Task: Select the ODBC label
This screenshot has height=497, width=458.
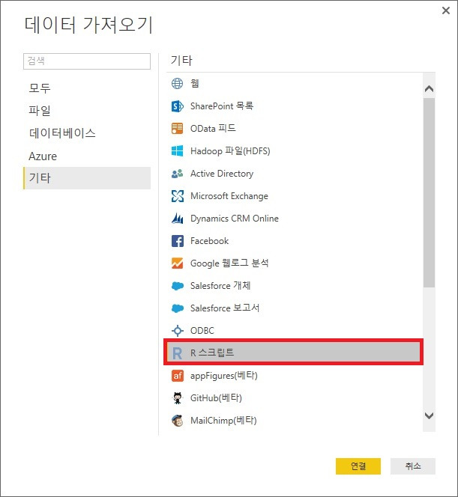Action: tap(202, 331)
